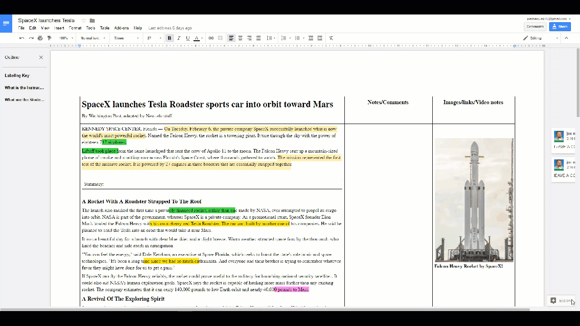Open the font size dropdown showing 27

click(154, 38)
